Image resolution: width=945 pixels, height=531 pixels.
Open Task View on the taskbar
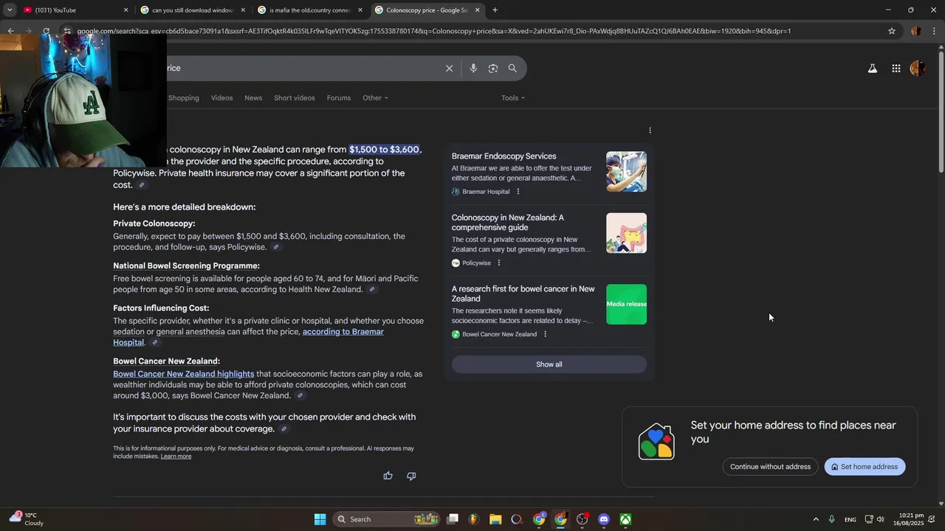(x=453, y=519)
